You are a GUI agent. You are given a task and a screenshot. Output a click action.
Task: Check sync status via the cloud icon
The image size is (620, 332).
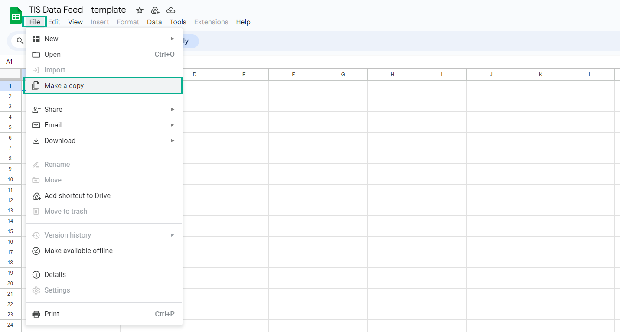[x=170, y=10]
